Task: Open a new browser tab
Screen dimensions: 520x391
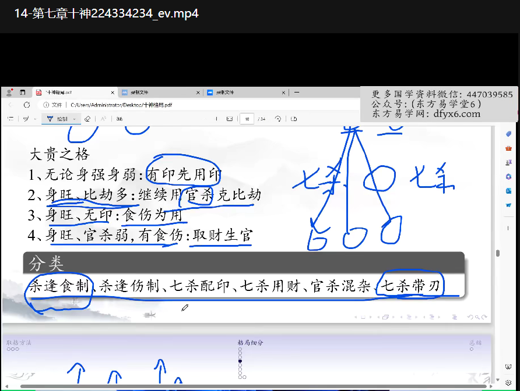Action: [297, 93]
